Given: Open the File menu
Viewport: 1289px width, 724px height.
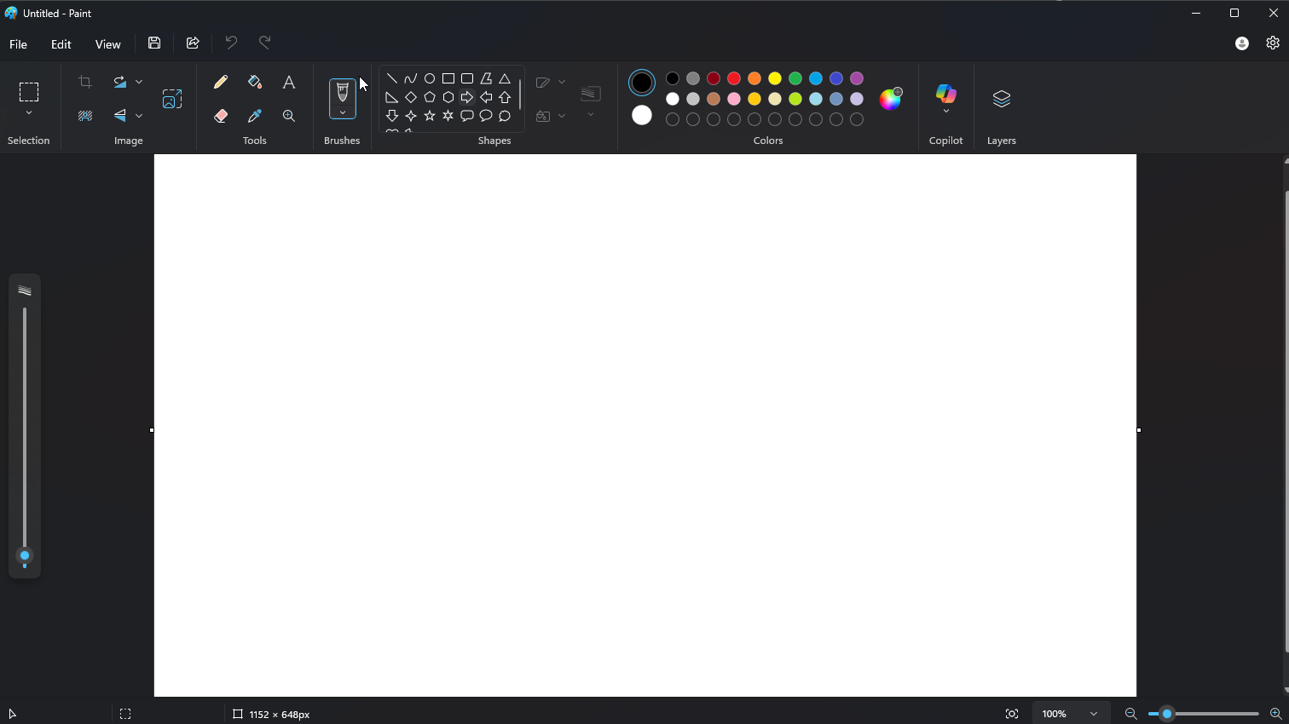Looking at the screenshot, I should pyautogui.click(x=18, y=44).
